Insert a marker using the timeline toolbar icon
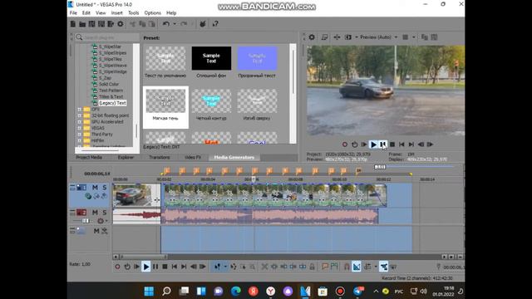Viewport: 532px width, 299px height. pos(325,267)
